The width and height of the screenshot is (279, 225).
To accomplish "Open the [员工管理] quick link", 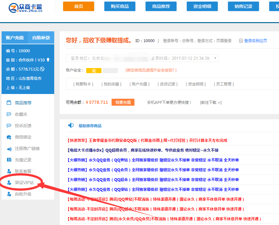I will pyautogui.click(x=224, y=84).
